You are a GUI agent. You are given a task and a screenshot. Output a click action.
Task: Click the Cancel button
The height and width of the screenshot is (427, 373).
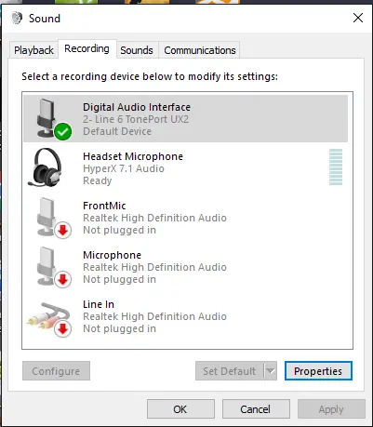tap(256, 409)
